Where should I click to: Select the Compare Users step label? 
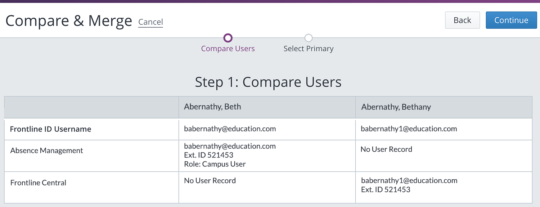(x=228, y=49)
